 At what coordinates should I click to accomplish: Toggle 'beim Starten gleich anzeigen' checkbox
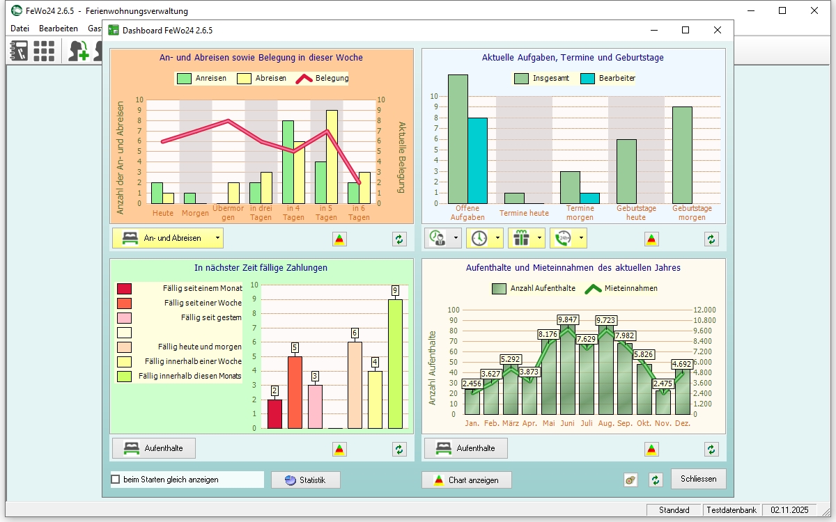(116, 480)
